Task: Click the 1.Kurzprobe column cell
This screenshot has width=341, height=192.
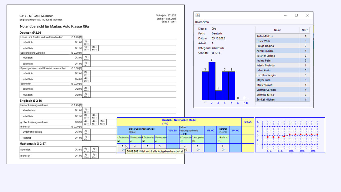Action: (185, 139)
